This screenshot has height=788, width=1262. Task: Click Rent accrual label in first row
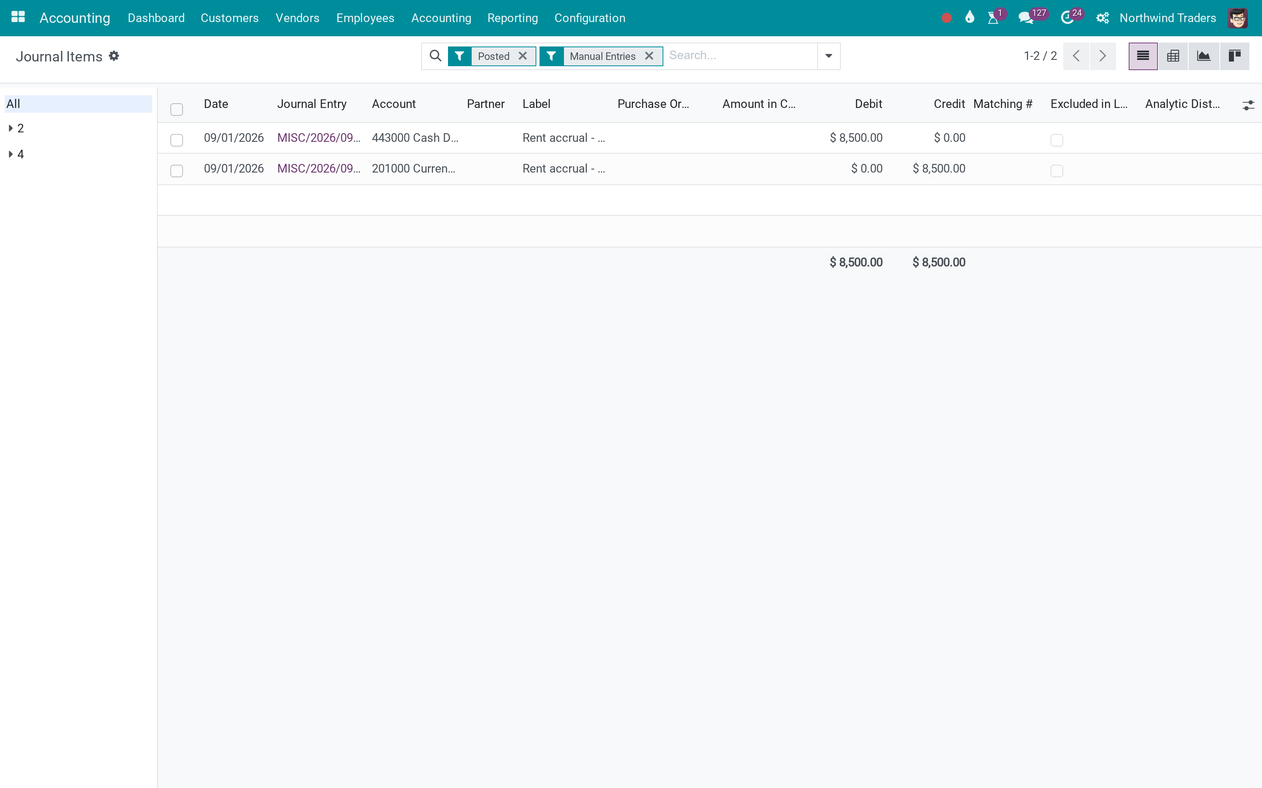pyautogui.click(x=564, y=138)
